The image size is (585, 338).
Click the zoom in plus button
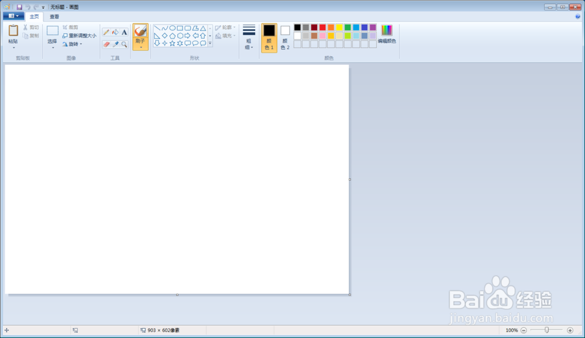(x=570, y=330)
